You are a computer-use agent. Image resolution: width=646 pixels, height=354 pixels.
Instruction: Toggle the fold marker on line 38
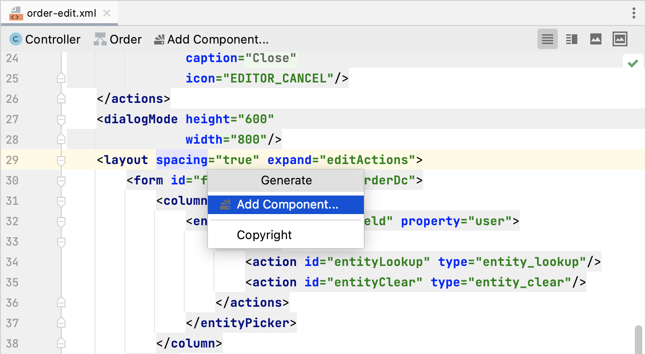click(61, 343)
